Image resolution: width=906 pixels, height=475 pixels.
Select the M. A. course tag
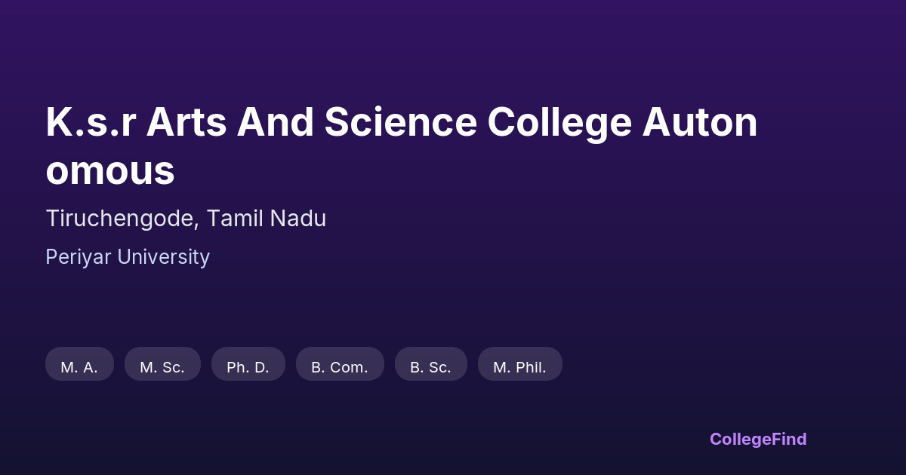[79, 364]
